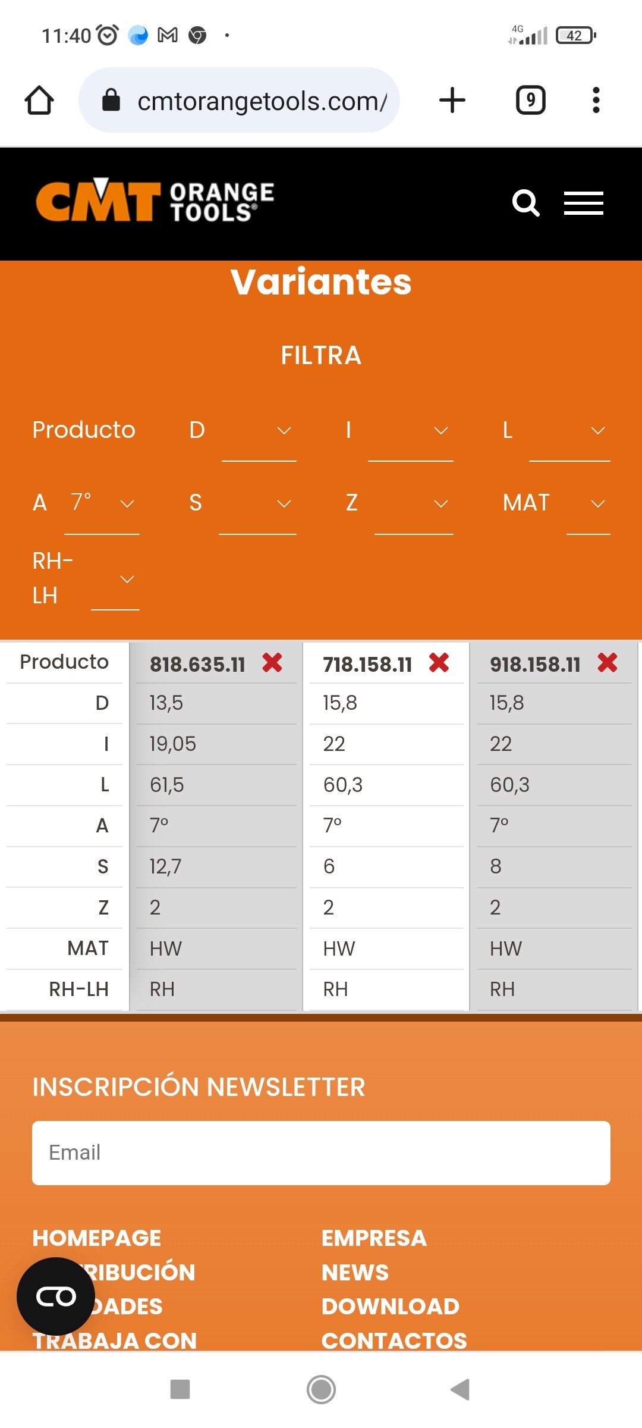Open the tab switcher showing 9 tabs
Screen dimensions: 642x1428
pos(530,100)
